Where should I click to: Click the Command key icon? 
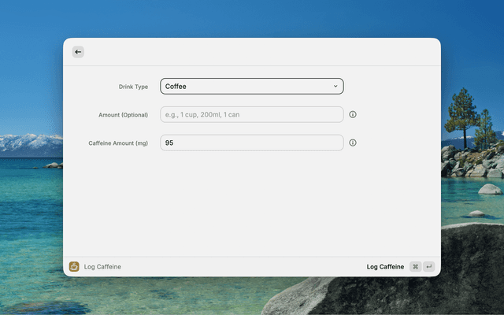(x=415, y=267)
